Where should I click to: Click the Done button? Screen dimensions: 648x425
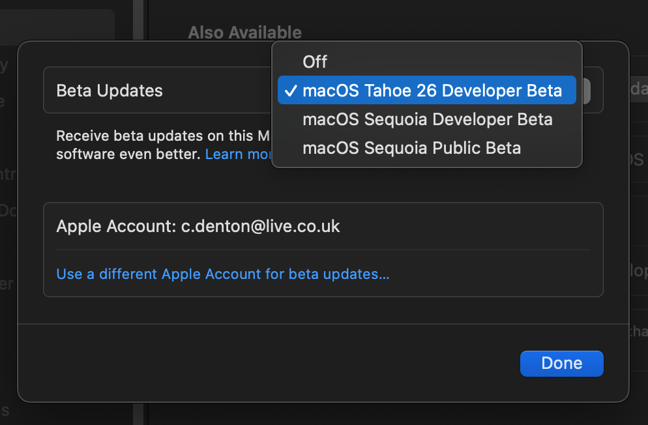coord(562,364)
